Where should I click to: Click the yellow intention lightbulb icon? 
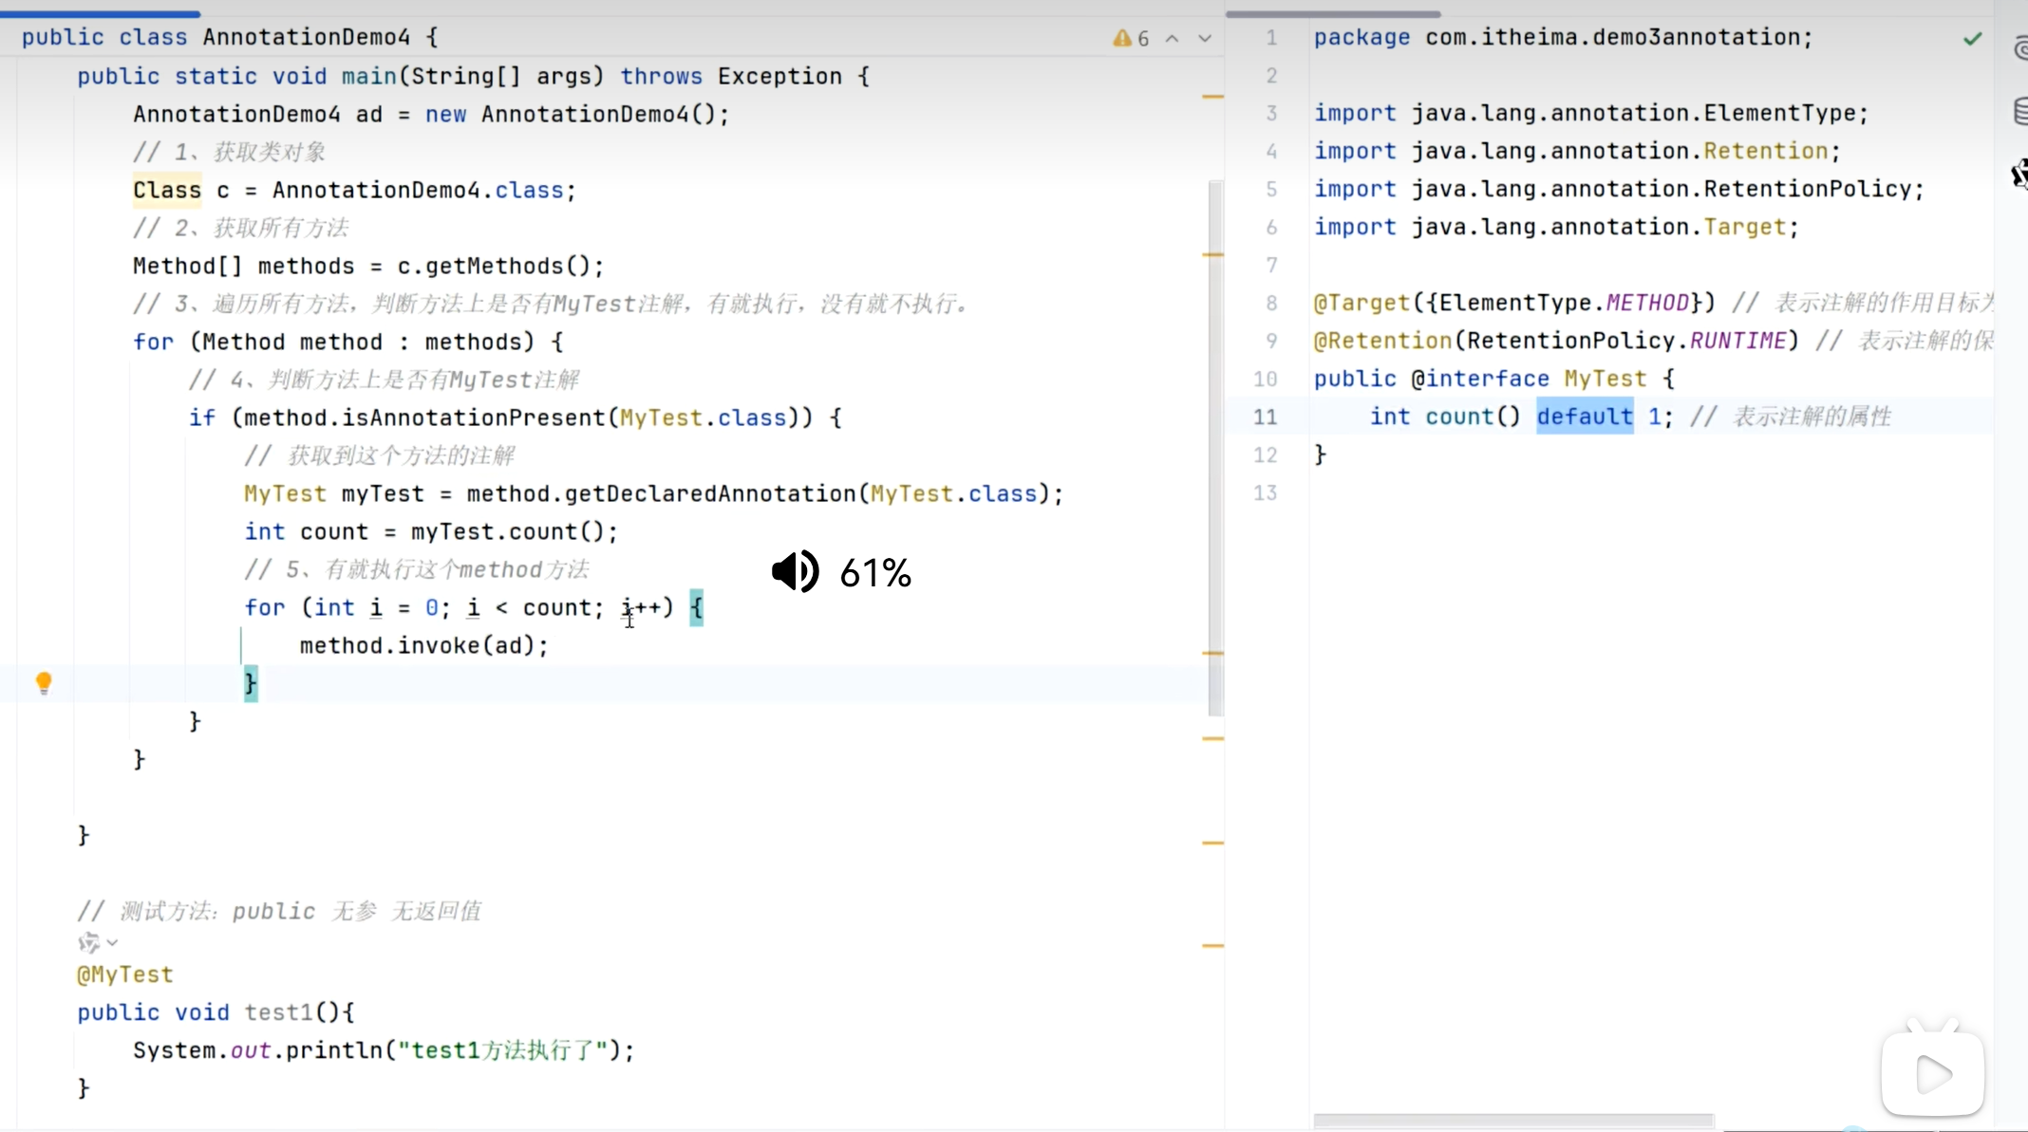(x=44, y=682)
